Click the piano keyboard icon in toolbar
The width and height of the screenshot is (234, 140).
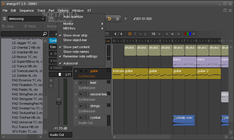click(x=51, y=19)
